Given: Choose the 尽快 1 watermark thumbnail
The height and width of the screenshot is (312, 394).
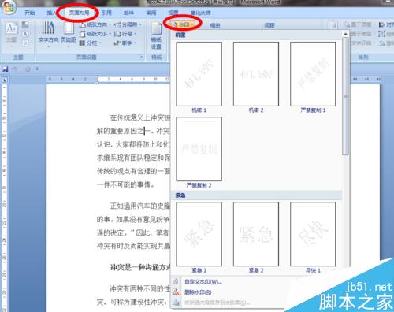Looking at the screenshot, I should point(313,234).
